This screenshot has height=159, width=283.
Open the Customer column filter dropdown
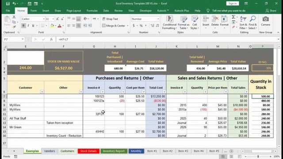[42, 92]
